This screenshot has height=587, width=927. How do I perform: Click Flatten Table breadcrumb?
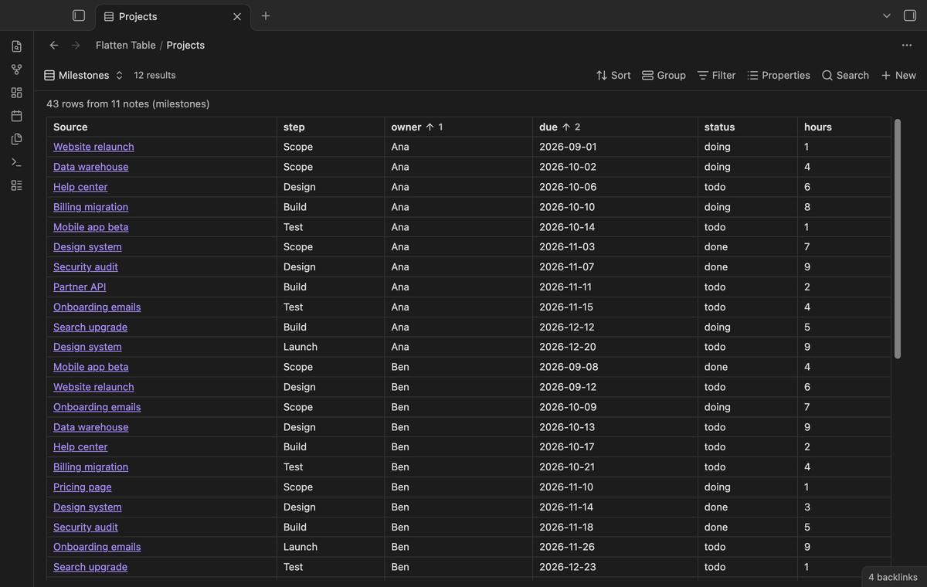point(126,45)
